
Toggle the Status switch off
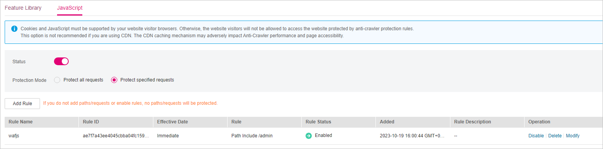(x=61, y=61)
